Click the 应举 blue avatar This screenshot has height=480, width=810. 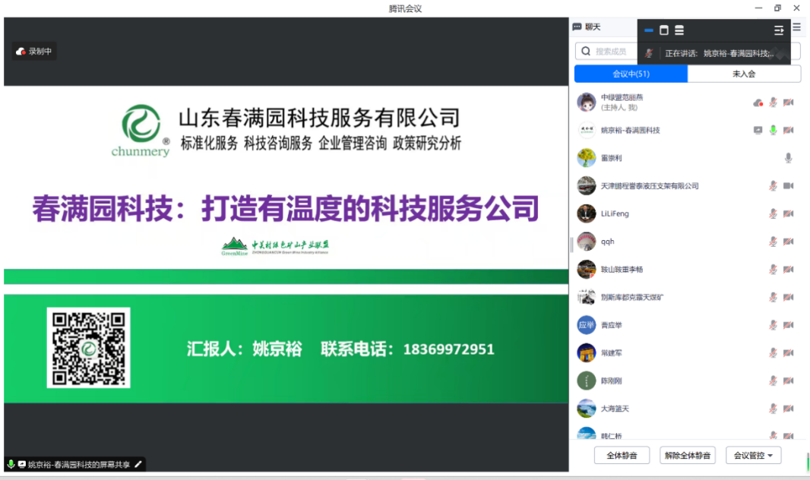click(587, 325)
